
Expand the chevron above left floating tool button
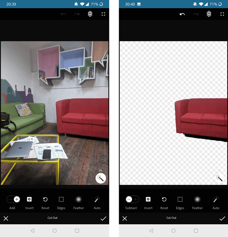pos(101,171)
